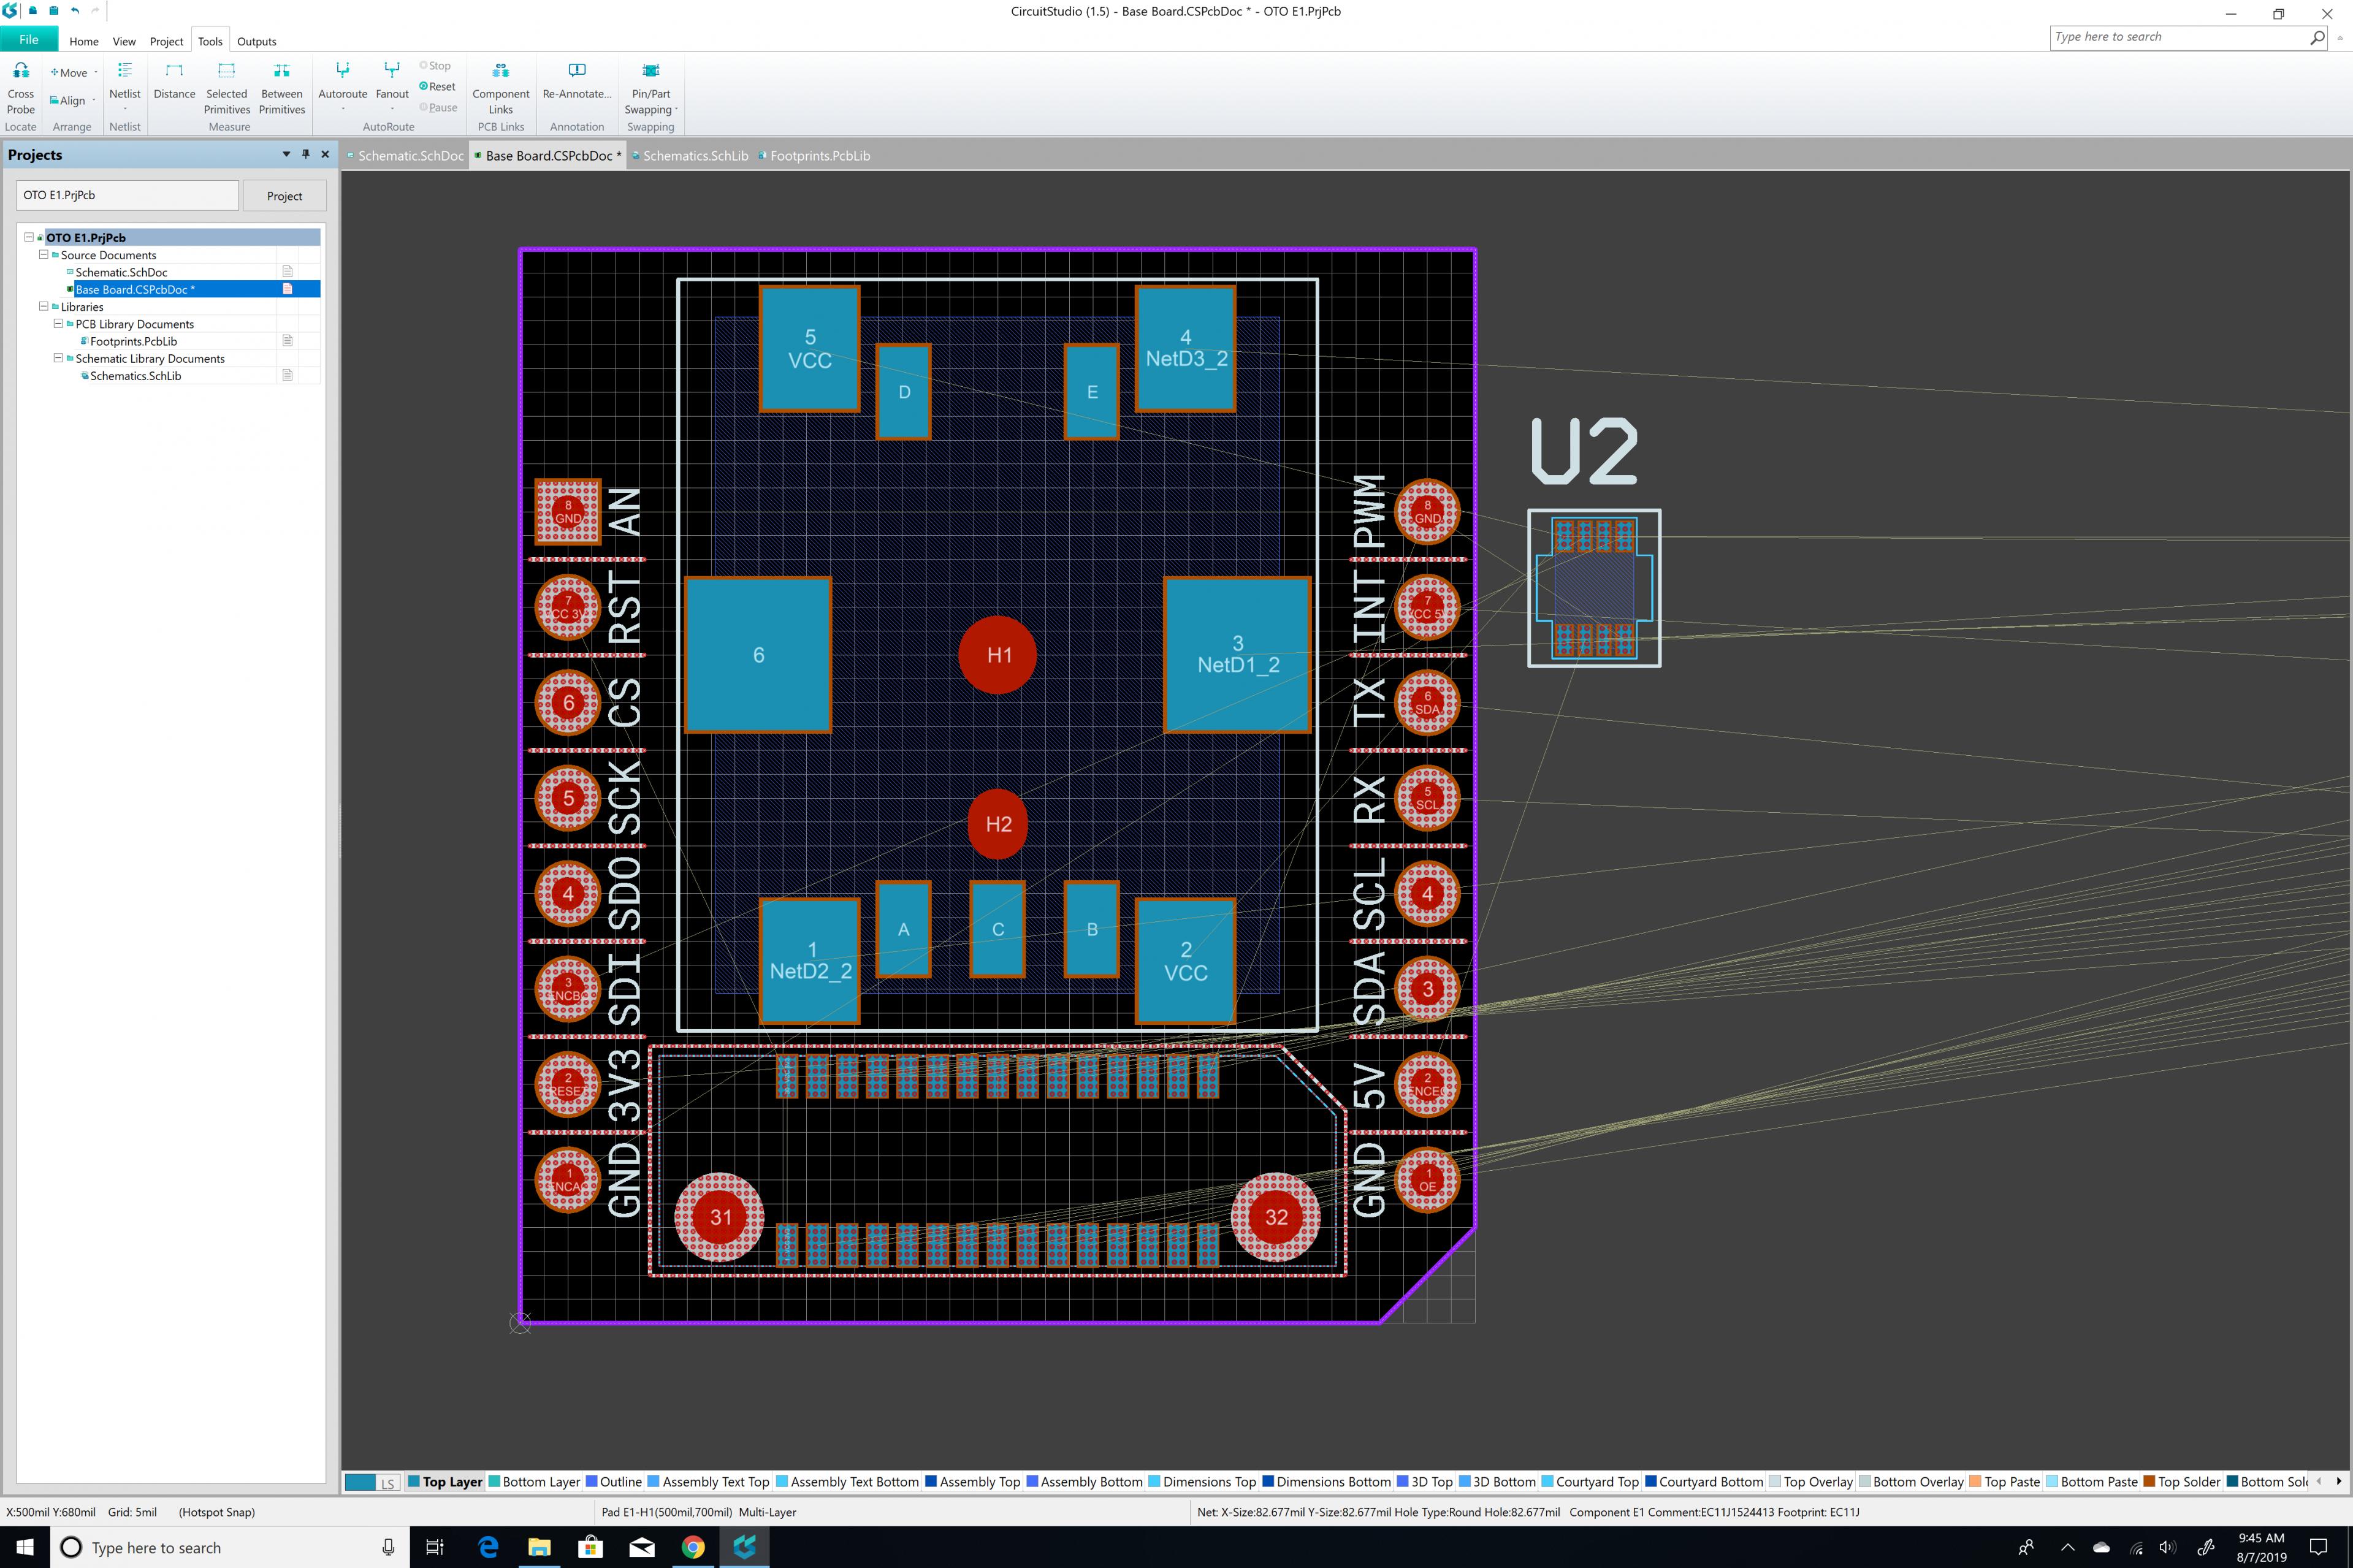Open Windows notification center
2353x1568 pixels.
tap(2319, 1547)
